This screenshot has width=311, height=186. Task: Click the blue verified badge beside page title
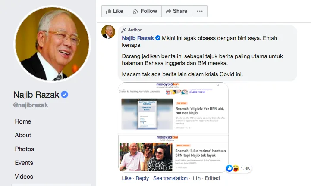tap(64, 95)
